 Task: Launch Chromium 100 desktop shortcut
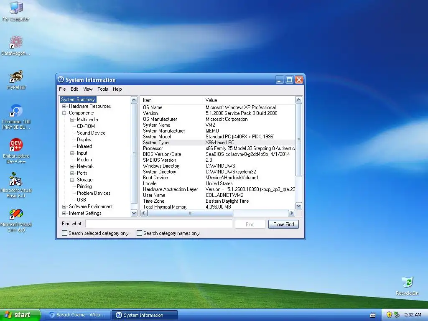16,117
